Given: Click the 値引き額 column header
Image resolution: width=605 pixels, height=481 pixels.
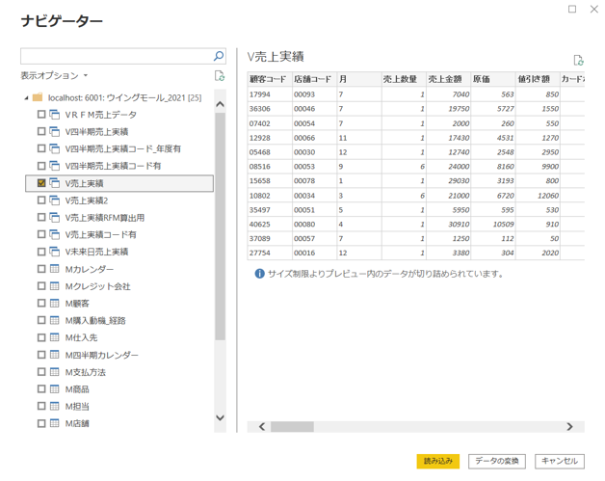Looking at the screenshot, I should pos(538,79).
